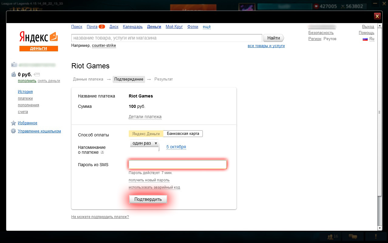Open счета in sidebar

23,112
